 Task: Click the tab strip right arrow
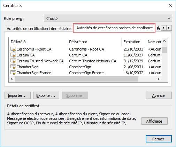[169, 28]
